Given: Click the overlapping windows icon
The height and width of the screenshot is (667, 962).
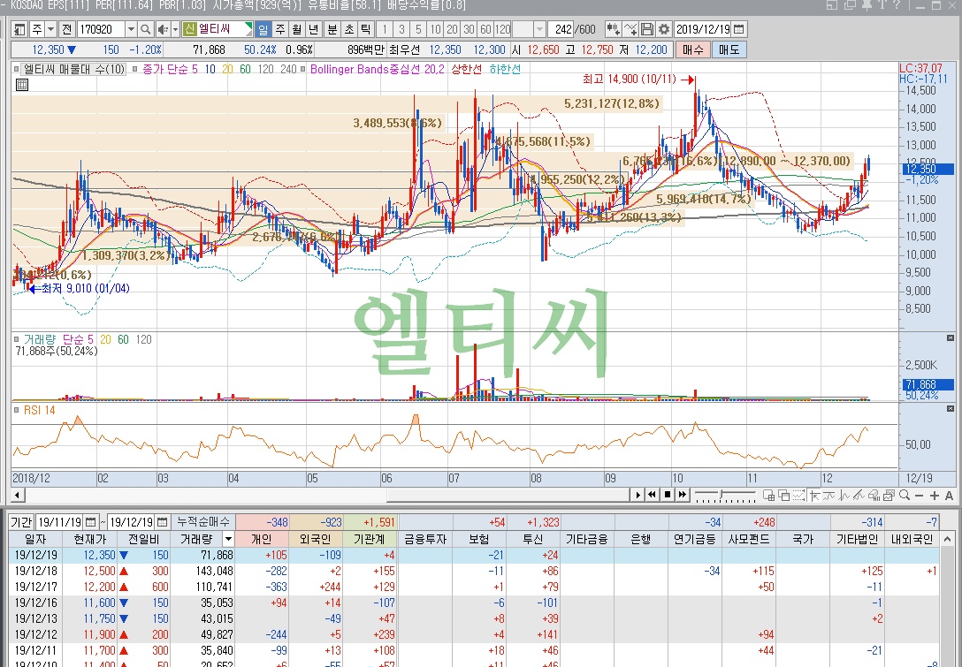Looking at the screenshot, I should [x=784, y=496].
